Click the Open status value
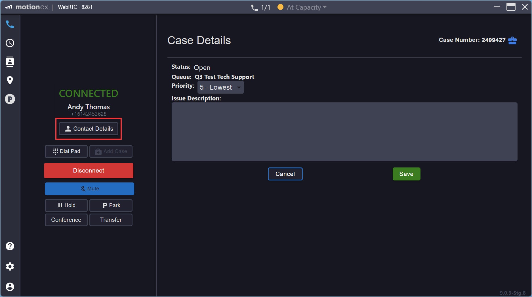This screenshot has width=532, height=297. click(202, 68)
